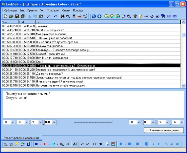This screenshot has height=153, width=187.
Task: Click the font 'A' icon in the bottom toolbar
Action: pyautogui.click(x=75, y=144)
